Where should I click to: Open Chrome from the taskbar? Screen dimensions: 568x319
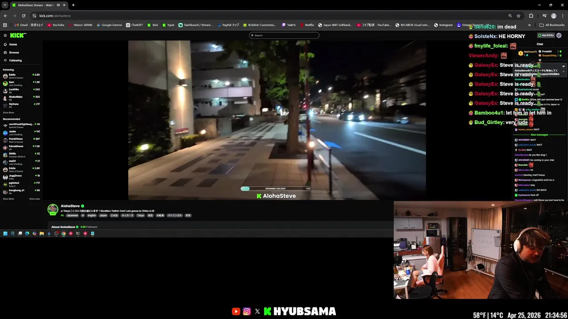pos(63,233)
